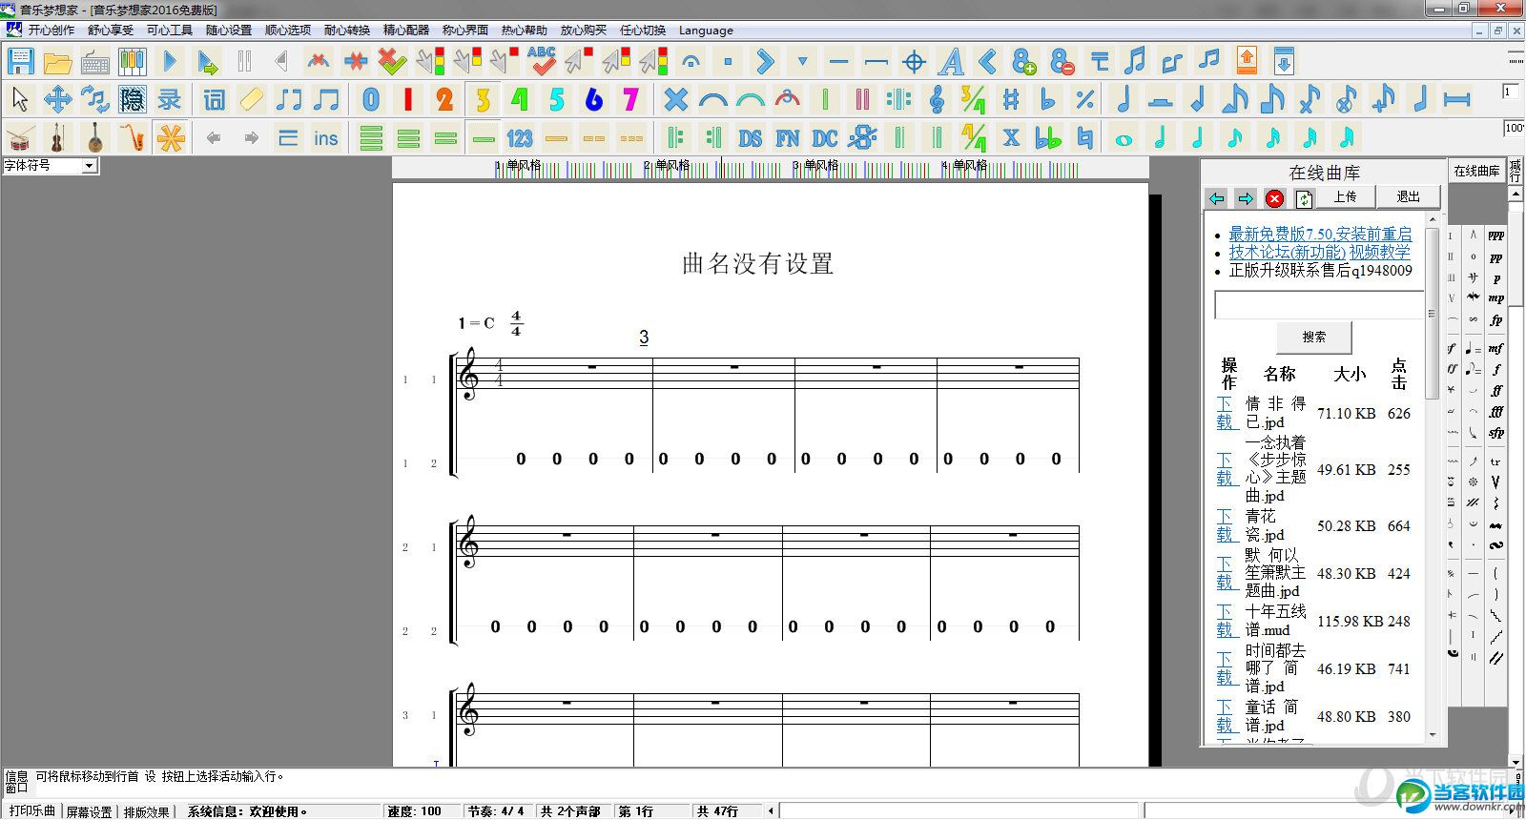1526x820 pixels.
Task: Click the large A text tool icon
Action: pos(951,62)
